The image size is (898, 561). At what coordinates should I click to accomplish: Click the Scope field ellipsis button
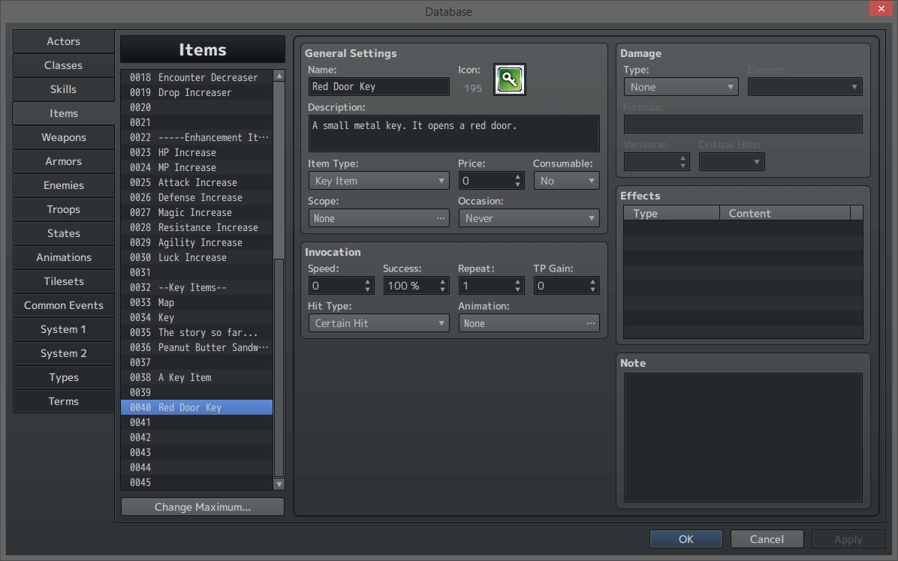pos(440,218)
